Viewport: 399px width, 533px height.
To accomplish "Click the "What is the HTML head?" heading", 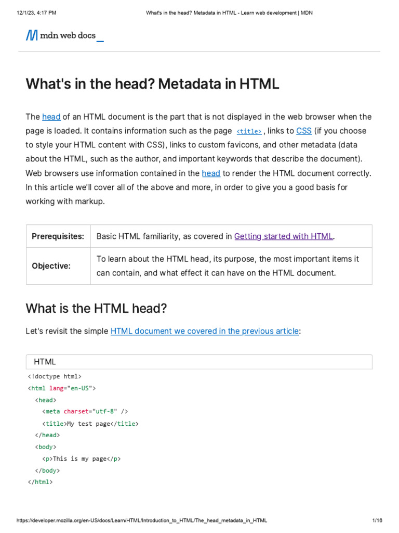I will (96, 308).
